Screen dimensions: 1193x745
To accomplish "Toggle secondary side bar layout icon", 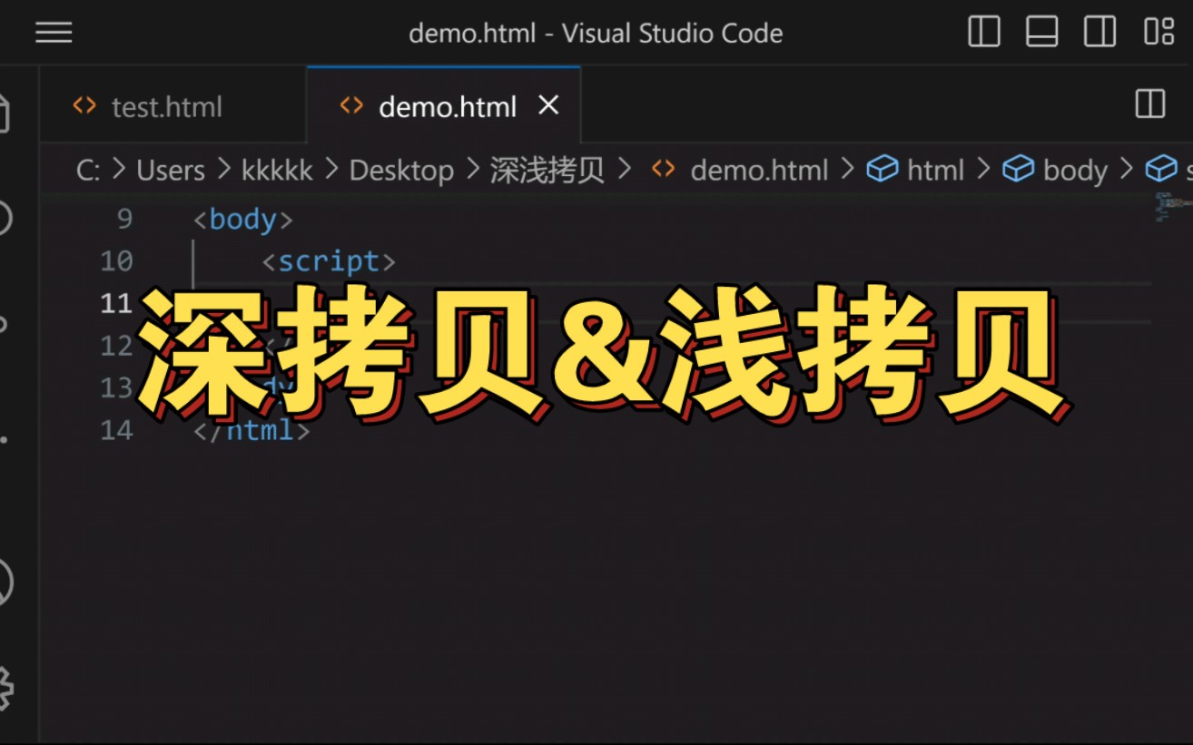I will click(x=1100, y=32).
